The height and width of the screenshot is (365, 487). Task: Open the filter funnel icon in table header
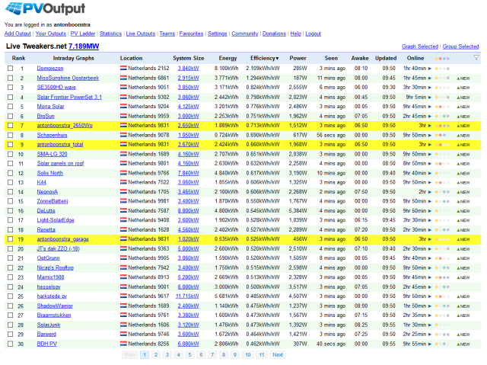click(476, 57)
